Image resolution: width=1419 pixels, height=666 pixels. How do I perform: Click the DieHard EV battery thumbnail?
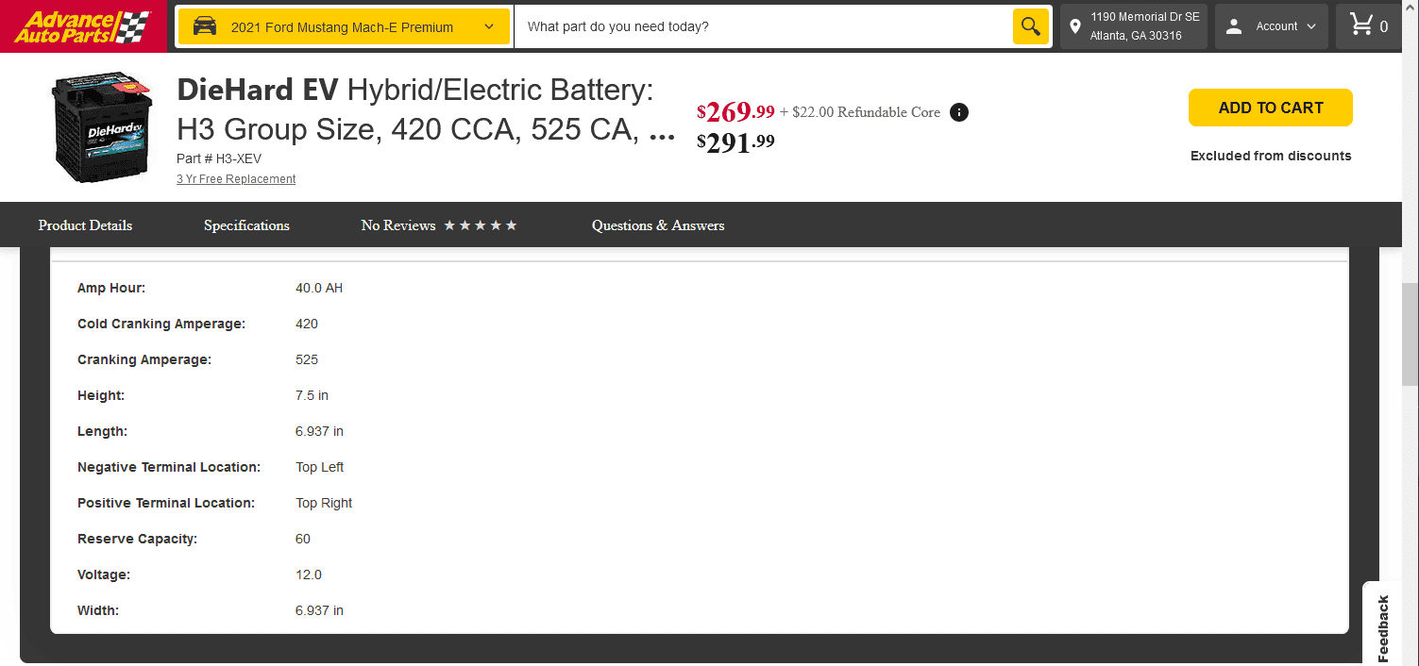point(101,128)
